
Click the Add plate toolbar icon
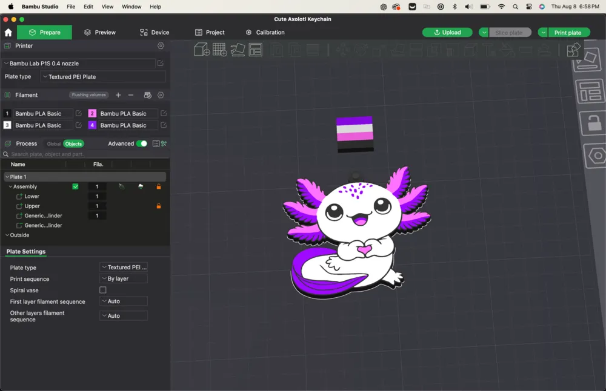pos(219,50)
